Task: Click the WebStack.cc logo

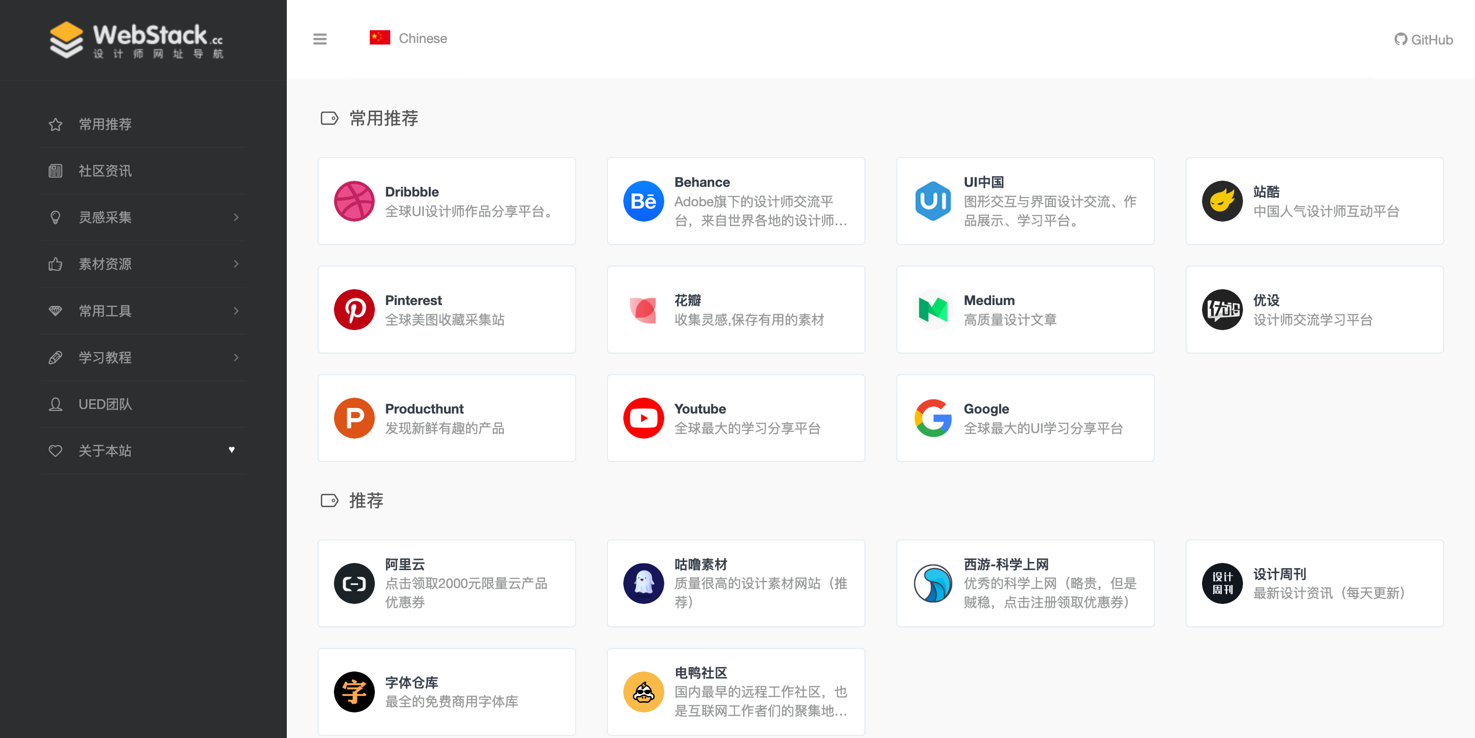Action: tap(136, 40)
